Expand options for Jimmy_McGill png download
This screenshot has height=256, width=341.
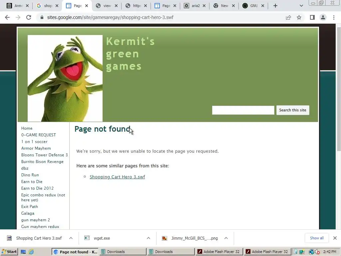(226, 238)
